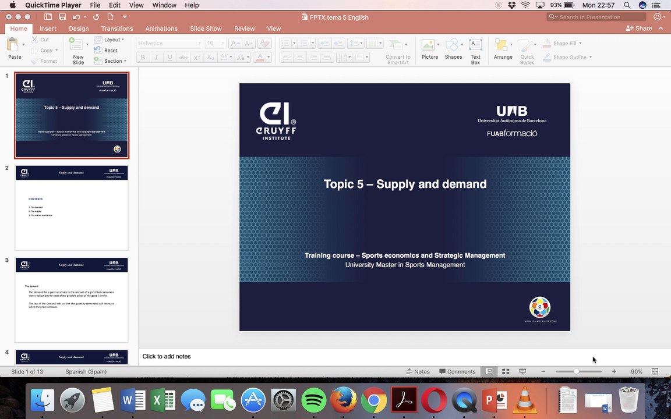Open the File menu in menu bar
This screenshot has height=419, width=671.
pyautogui.click(x=95, y=5)
